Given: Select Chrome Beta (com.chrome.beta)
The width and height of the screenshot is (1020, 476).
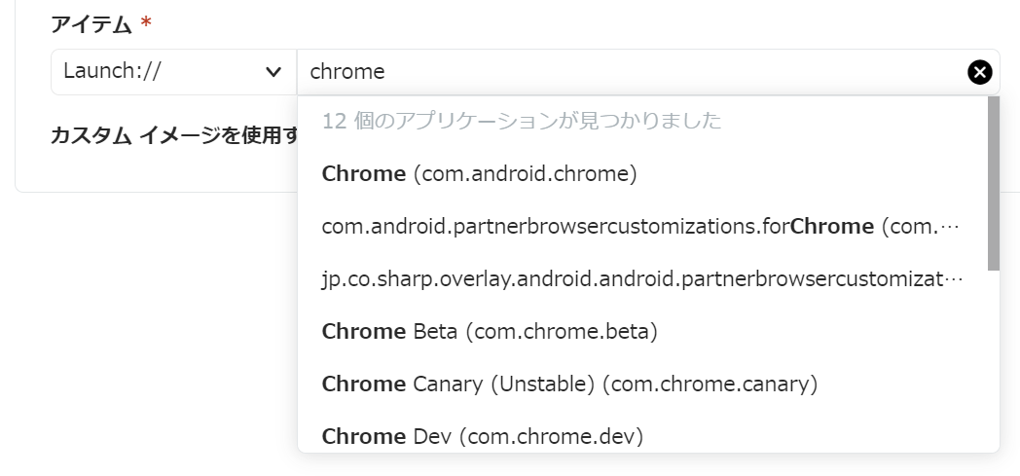Looking at the screenshot, I should pos(490,332).
